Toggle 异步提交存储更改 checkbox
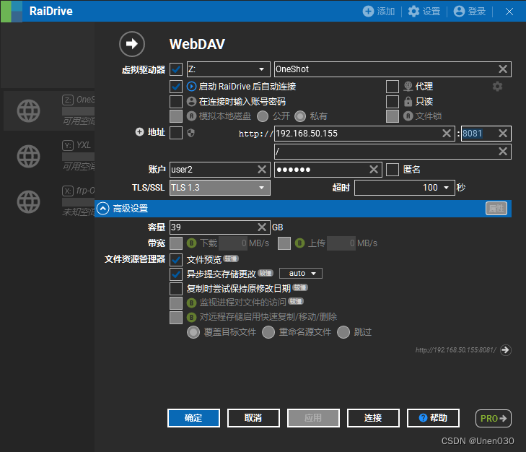This screenshot has width=526, height=452. pyautogui.click(x=176, y=274)
